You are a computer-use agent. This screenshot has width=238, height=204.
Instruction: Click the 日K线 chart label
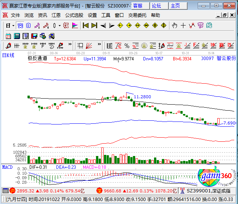8,55
